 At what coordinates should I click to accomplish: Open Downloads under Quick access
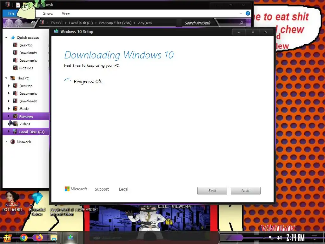click(28, 53)
